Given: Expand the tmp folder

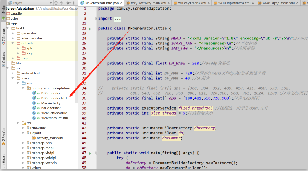Looking at the screenshot, I should tap(13, 58).
